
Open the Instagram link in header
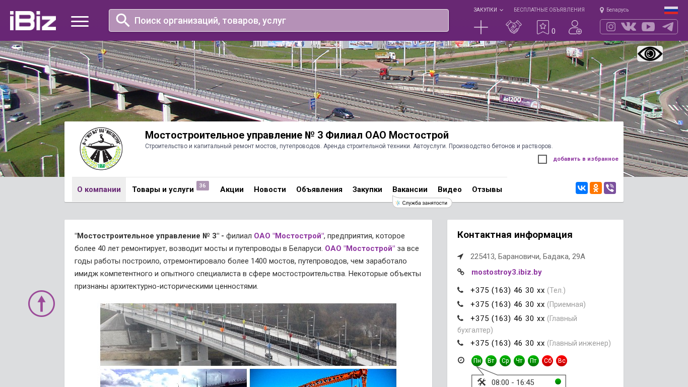611,27
